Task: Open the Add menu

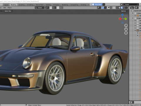Action: coord(4,8)
